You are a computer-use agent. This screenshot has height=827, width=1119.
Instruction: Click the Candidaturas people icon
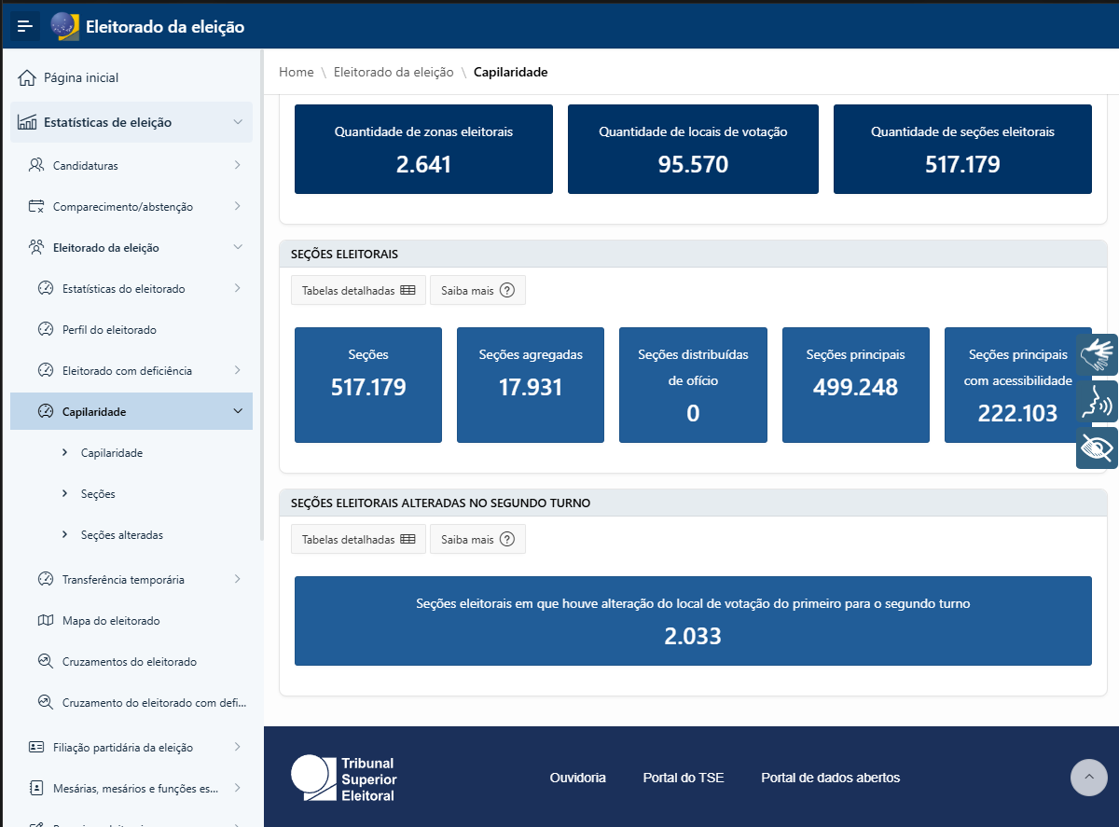coord(36,165)
